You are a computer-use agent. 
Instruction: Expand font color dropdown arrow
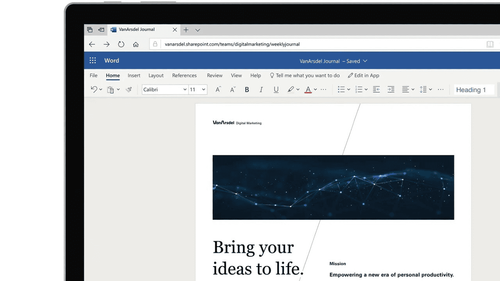click(x=315, y=89)
